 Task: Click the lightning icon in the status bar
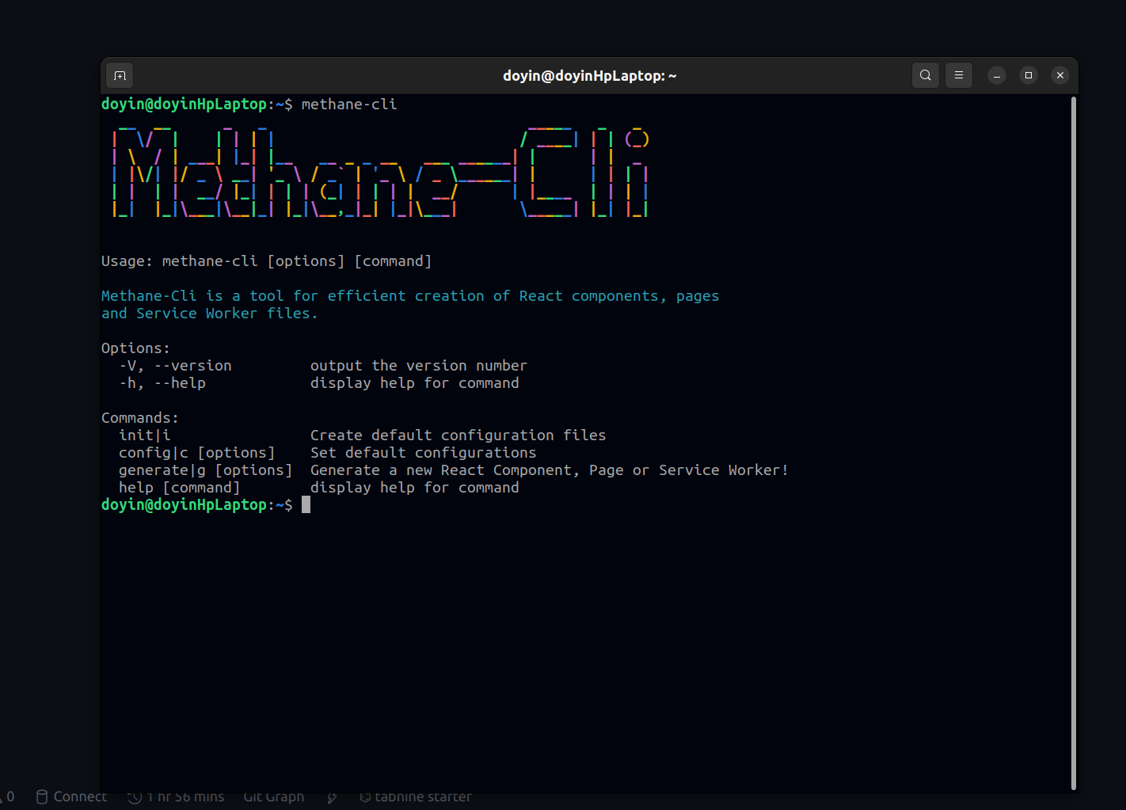[x=332, y=797]
